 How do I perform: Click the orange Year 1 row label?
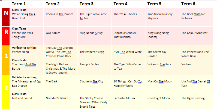(6, 60)
